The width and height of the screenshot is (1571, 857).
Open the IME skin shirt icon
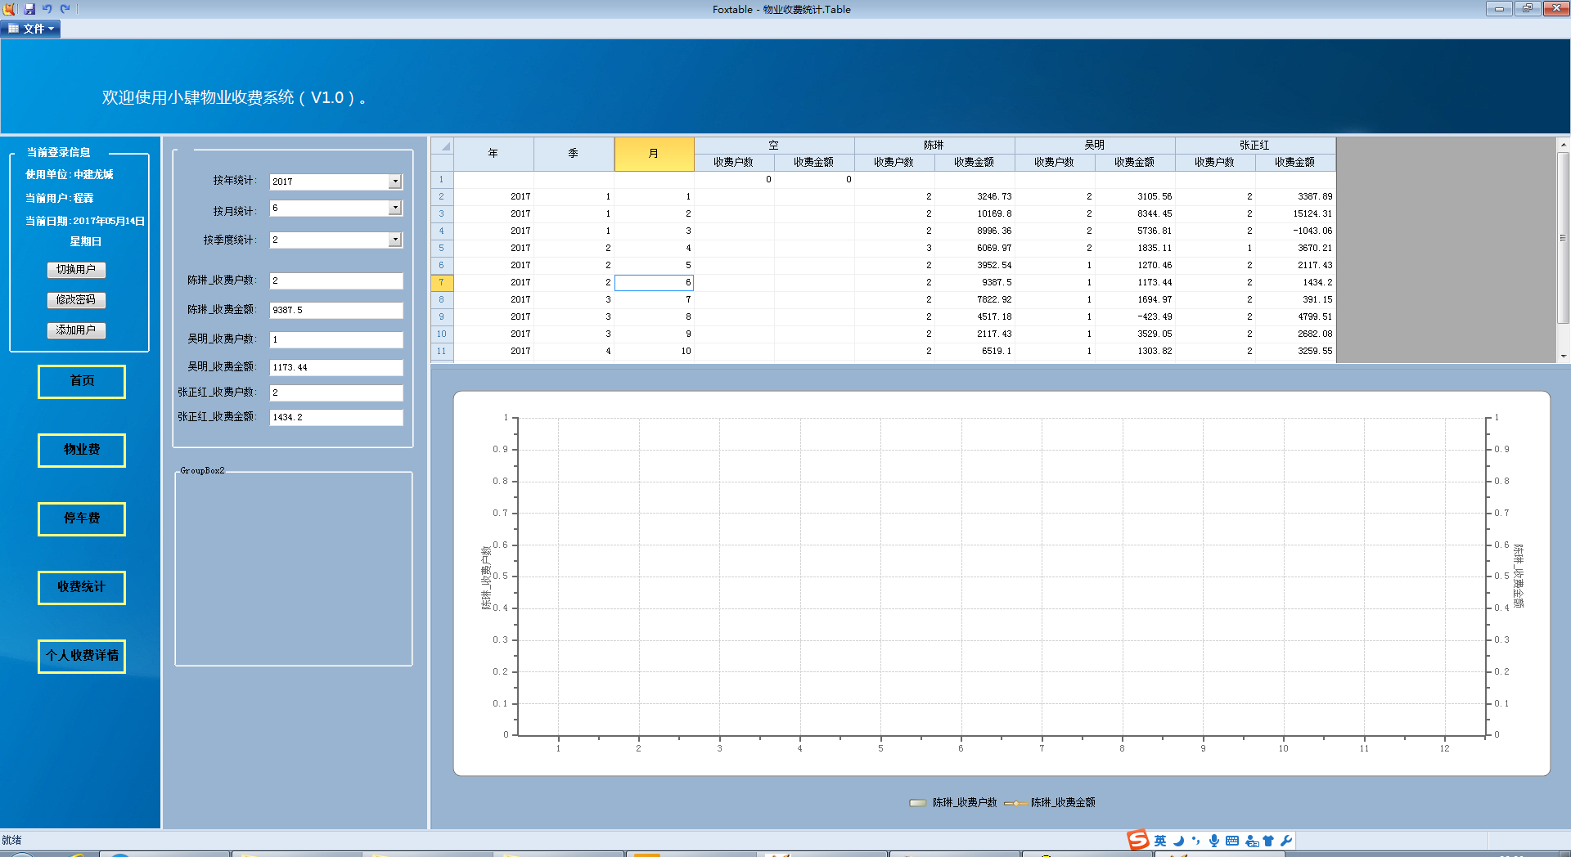pyautogui.click(x=1269, y=841)
